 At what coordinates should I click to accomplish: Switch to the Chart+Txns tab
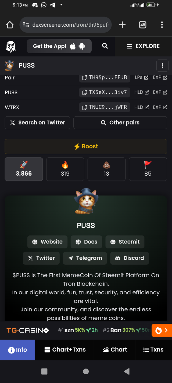tap(65, 350)
